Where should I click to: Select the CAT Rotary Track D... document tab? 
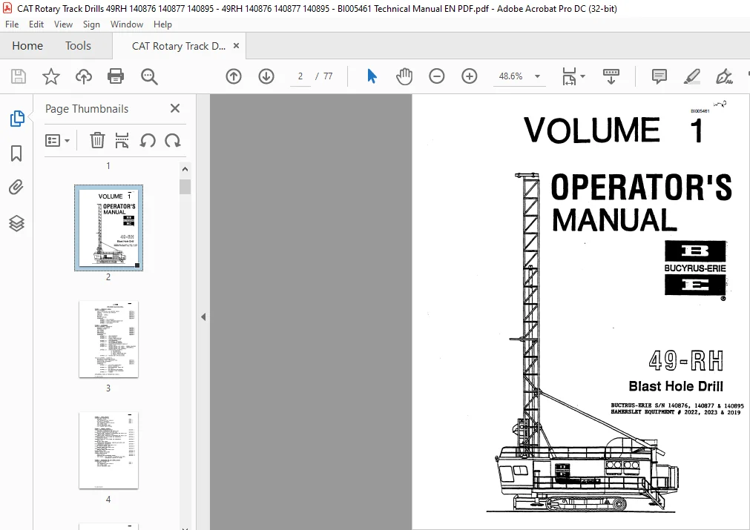pos(178,46)
